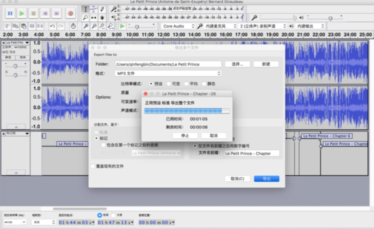Image resolution: width=374 pixels, height=229 pixels.
Task: Select the 平均 bitrate mode radio
Action: tap(186, 84)
